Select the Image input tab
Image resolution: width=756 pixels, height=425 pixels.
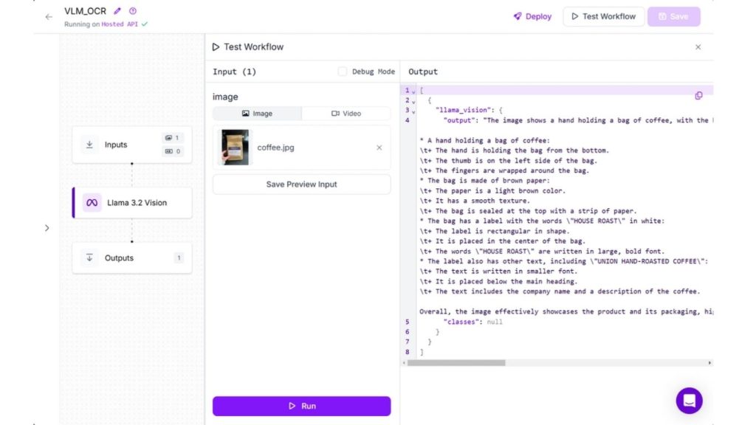click(x=257, y=114)
